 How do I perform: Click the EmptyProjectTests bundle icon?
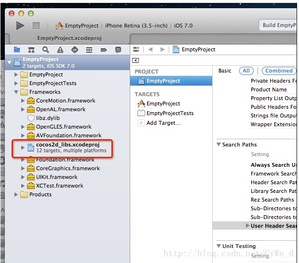(141, 113)
